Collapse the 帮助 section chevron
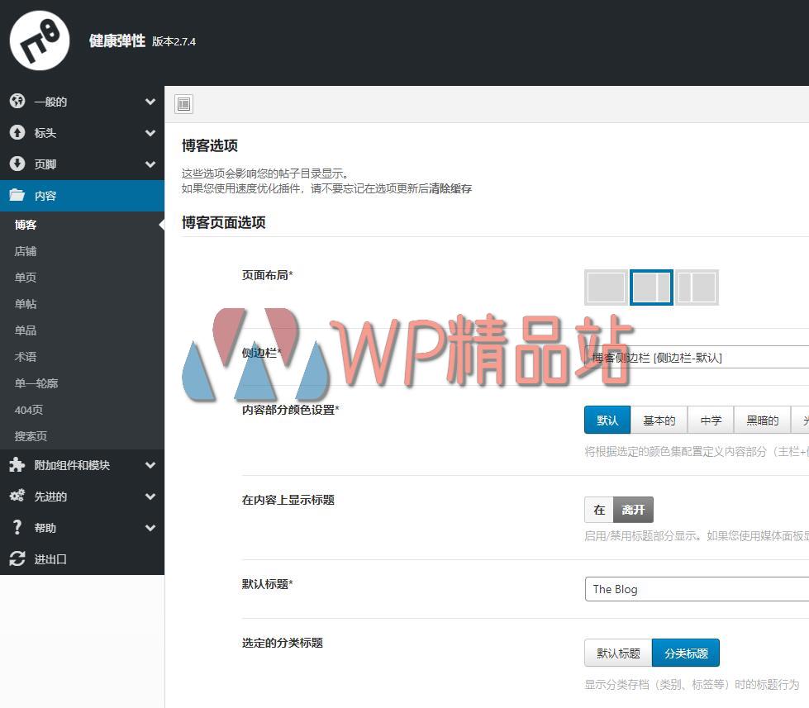 click(x=150, y=528)
